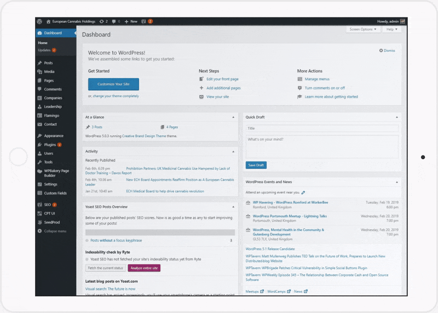Open European Cannabis Holdings site menu

click(x=71, y=21)
